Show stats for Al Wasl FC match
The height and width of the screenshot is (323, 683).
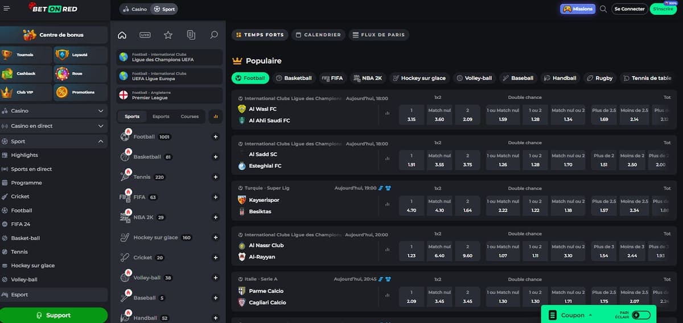(x=388, y=113)
